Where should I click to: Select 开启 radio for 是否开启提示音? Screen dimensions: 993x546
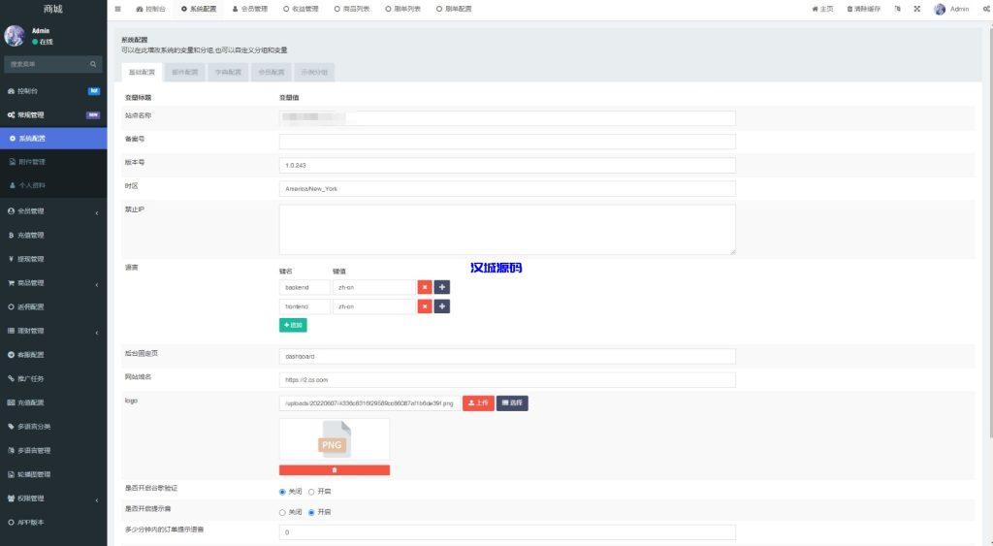[311, 512]
